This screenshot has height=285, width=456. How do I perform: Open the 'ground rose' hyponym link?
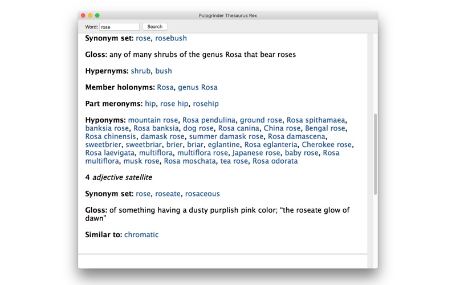coord(261,120)
